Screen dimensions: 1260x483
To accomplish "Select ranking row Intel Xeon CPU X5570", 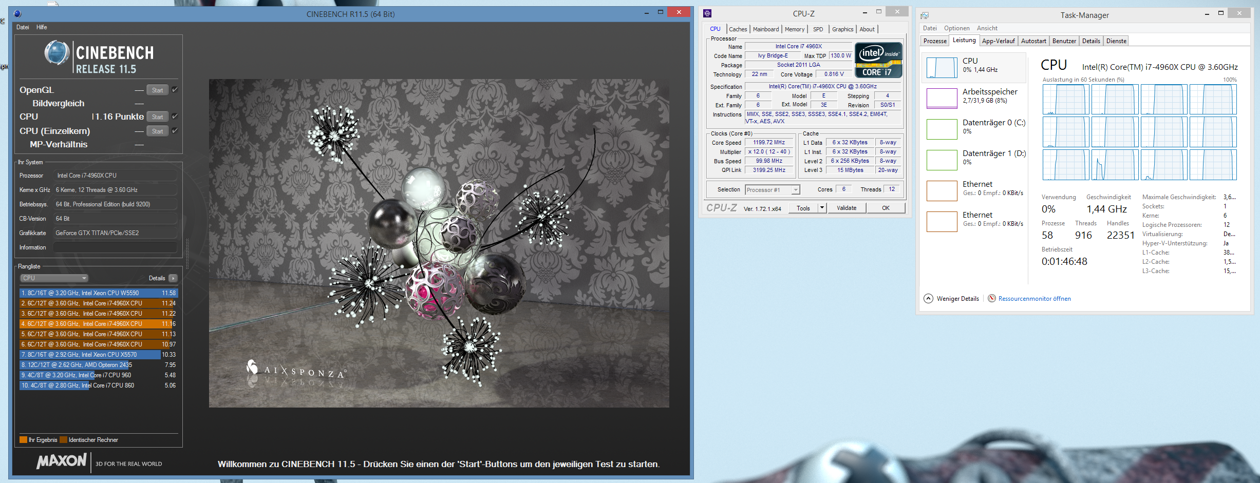I will click(98, 355).
